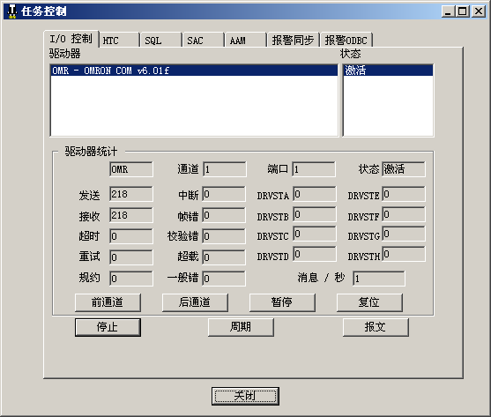
Task: Click the 消息 / 秒 value field
Action: click(x=379, y=279)
